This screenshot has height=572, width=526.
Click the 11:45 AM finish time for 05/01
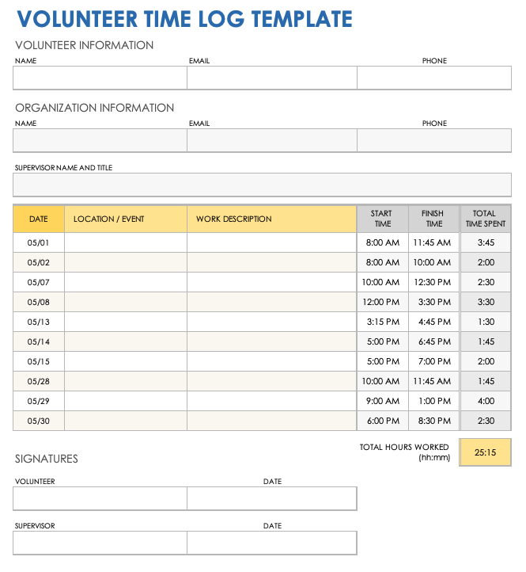(x=433, y=242)
